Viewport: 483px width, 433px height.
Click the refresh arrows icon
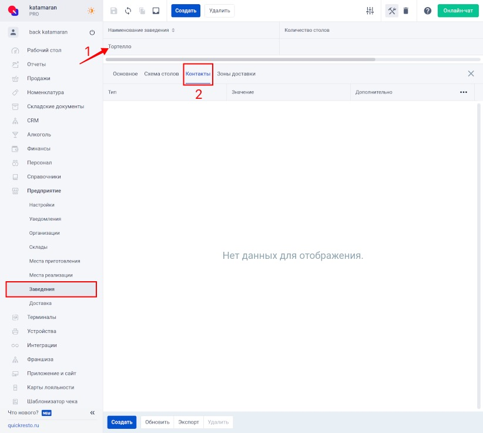[x=128, y=11]
